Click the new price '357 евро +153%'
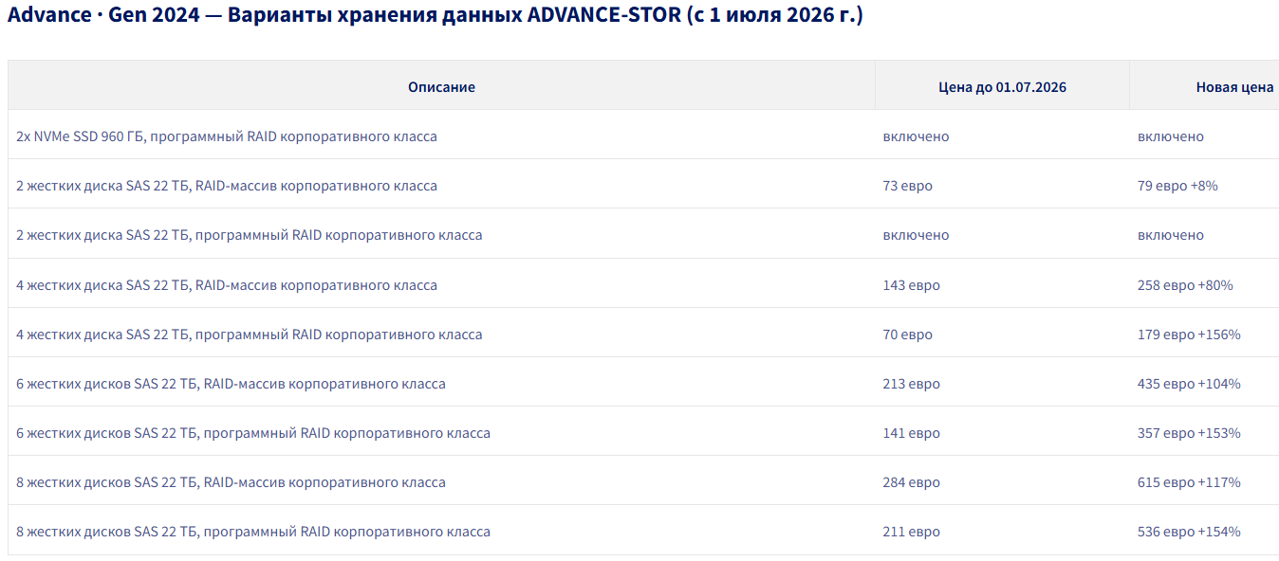Image resolution: width=1279 pixels, height=561 pixels. point(1189,433)
